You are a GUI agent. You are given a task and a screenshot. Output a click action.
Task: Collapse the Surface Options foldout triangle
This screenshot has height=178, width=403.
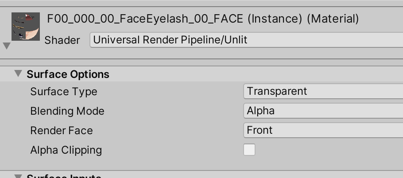coord(18,74)
